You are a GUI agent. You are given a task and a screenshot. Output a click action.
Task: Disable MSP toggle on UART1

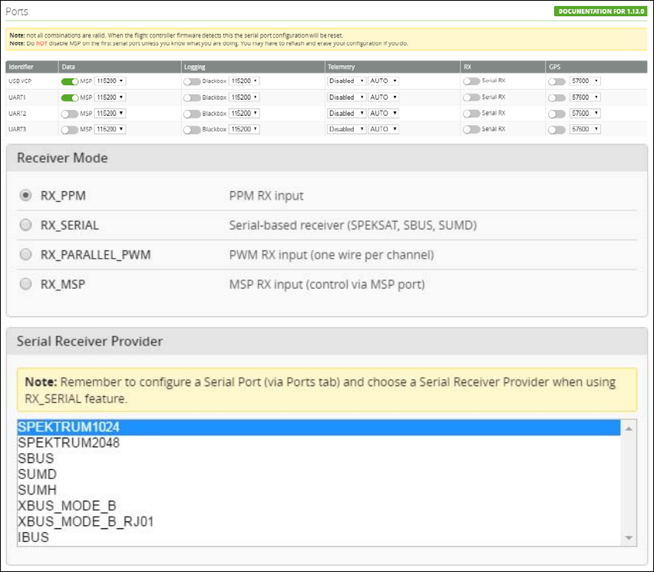[x=69, y=98]
